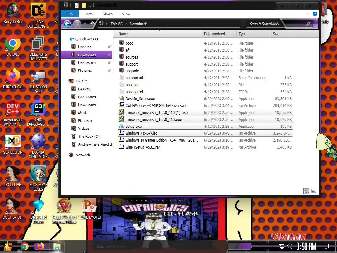The width and height of the screenshot is (337, 253).
Task: Open the I LOVE DETECTING desktop shortcut
Action: click(x=38, y=15)
